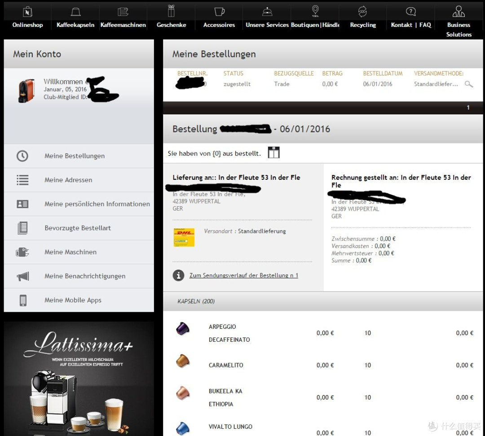Screen dimensions: 485x436
Task: Click the Accessoires cup icon
Action: tap(219, 12)
